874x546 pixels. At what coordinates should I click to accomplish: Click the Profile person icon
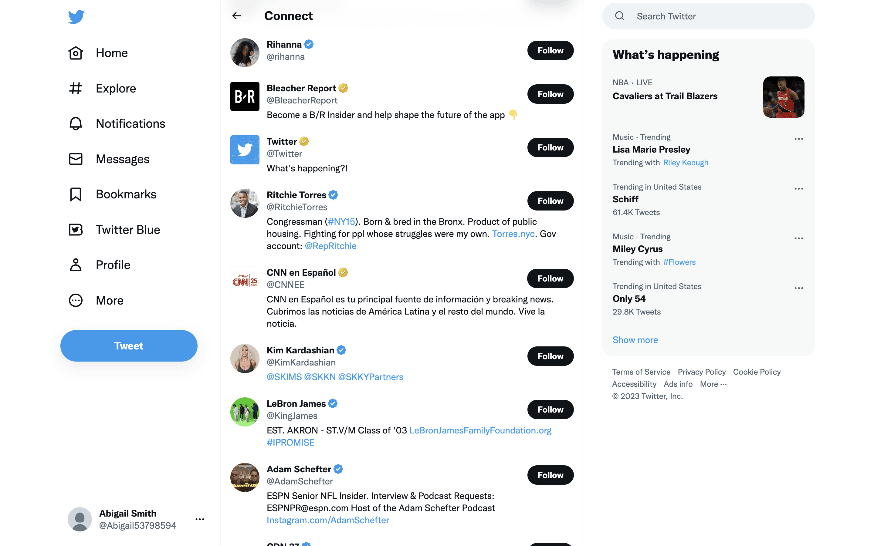tap(76, 265)
